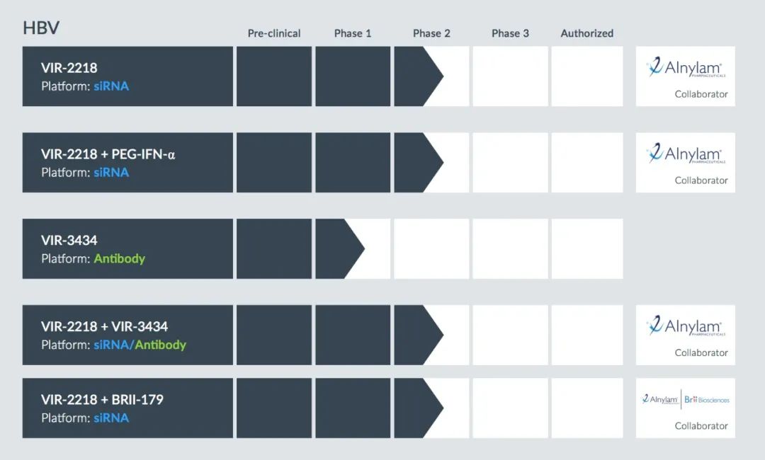Select the Phase 1 column header
Viewport: 765px width, 460px height.
click(353, 33)
